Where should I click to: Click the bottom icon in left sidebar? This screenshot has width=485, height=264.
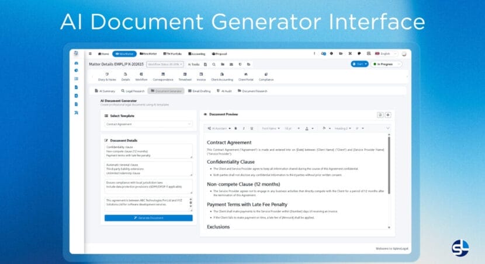coord(77,112)
